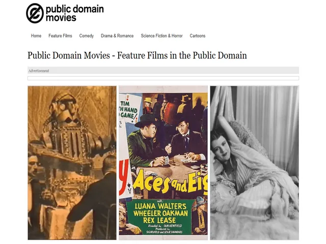Click the public domain circle logo icon

(35, 13)
